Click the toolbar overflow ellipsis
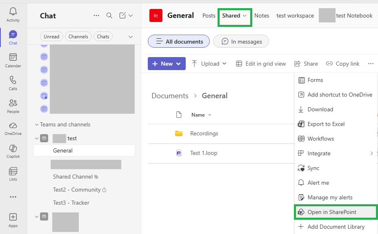The width and height of the screenshot is (378, 234). click(371, 64)
